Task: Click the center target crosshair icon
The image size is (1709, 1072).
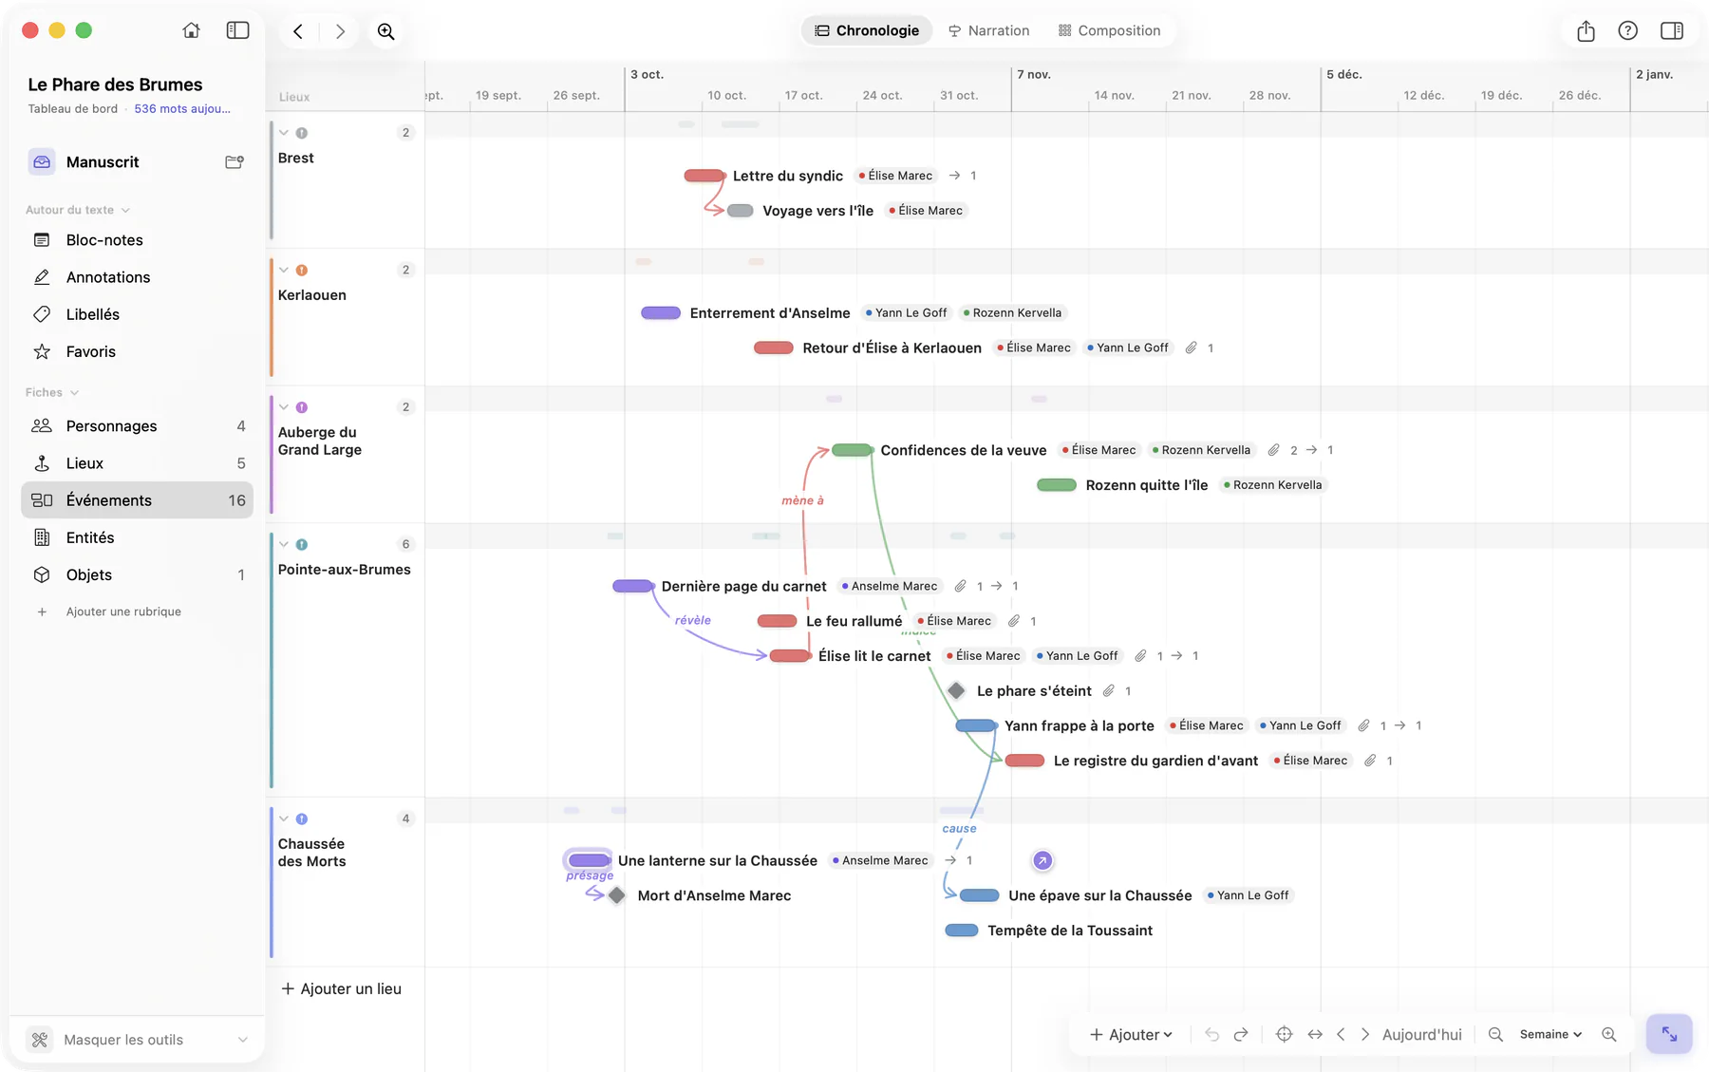Action: tap(1284, 1034)
